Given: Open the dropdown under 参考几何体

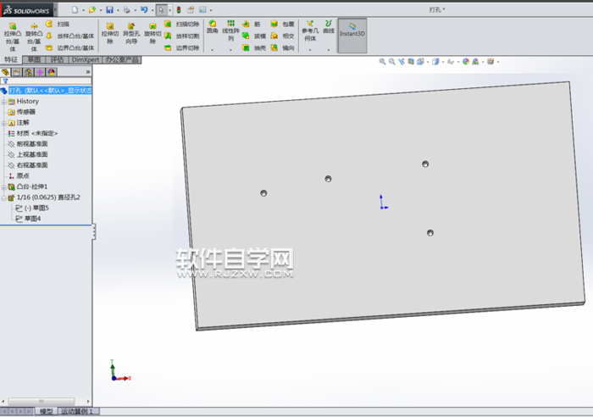Looking at the screenshot, I should pyautogui.click(x=310, y=49).
